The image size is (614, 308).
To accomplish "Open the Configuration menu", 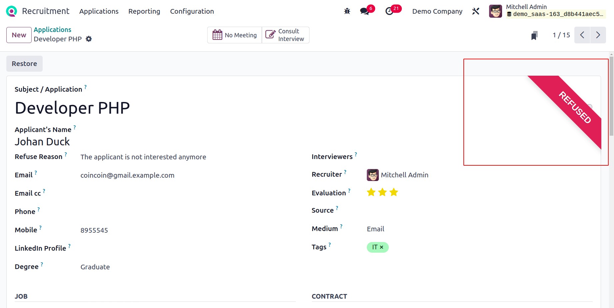I will click(x=192, y=11).
